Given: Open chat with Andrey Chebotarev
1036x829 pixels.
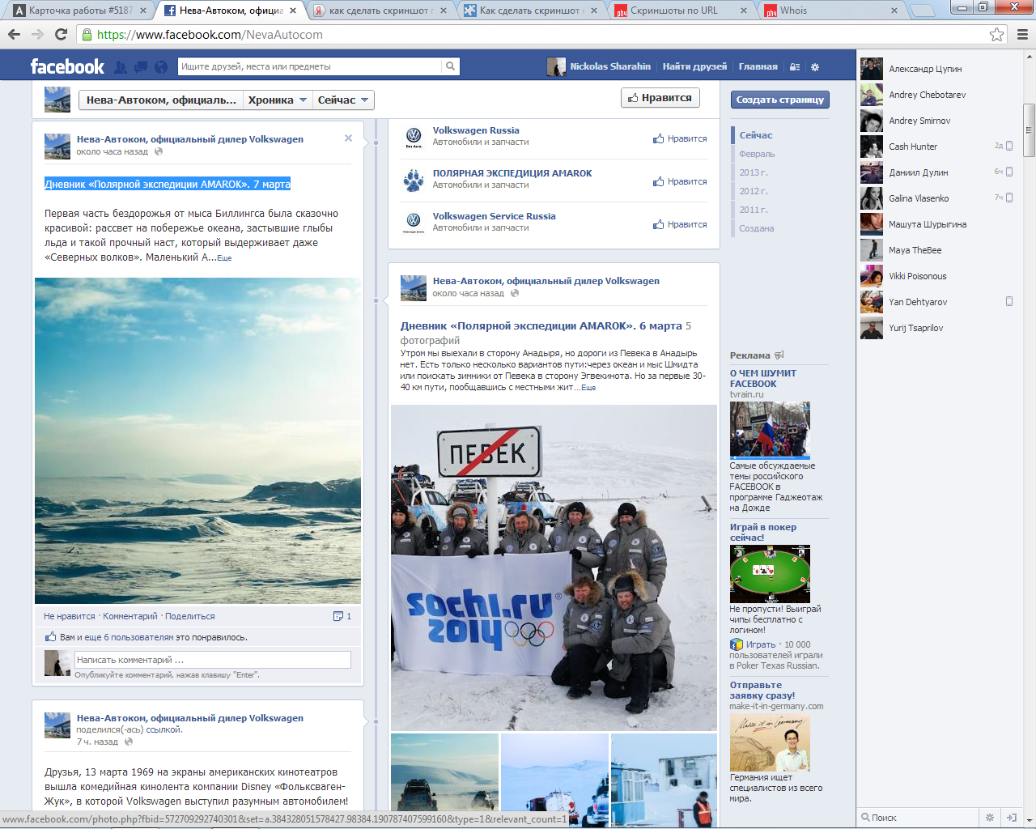Looking at the screenshot, I should point(939,95).
